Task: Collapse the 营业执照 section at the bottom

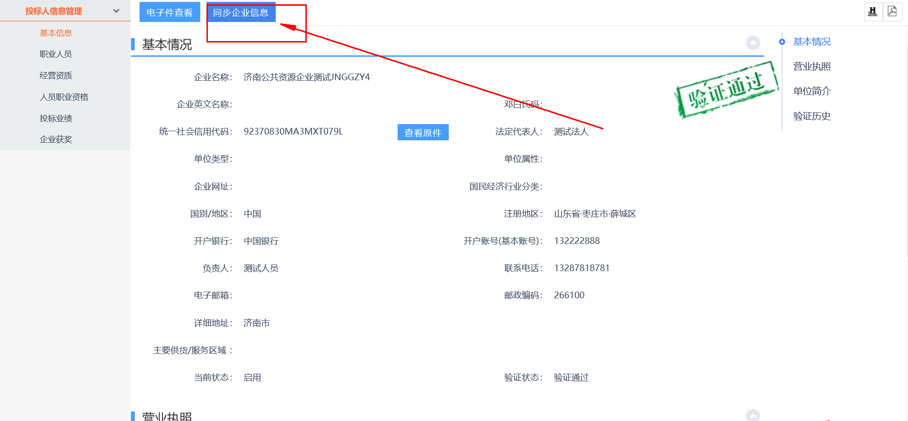Action: [x=753, y=415]
